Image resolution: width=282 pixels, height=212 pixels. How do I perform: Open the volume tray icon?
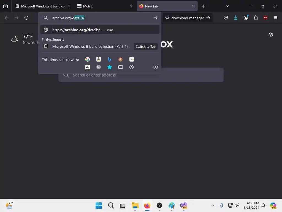[x=237, y=205]
